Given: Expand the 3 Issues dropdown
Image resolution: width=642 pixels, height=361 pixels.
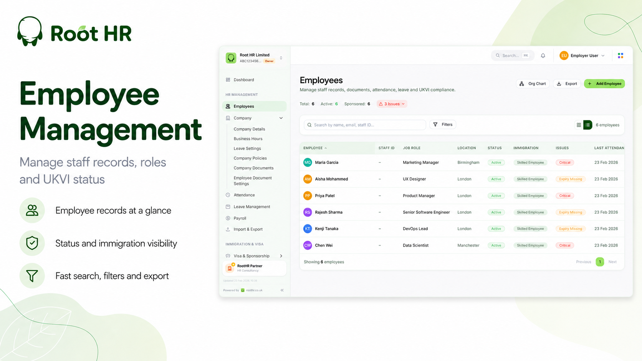Looking at the screenshot, I should pos(392,104).
